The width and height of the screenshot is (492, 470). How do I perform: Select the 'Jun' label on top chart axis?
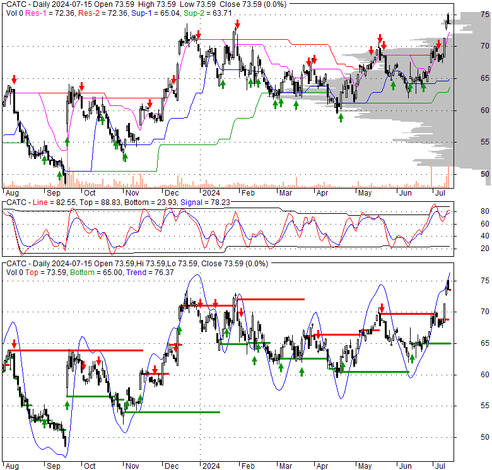click(406, 193)
